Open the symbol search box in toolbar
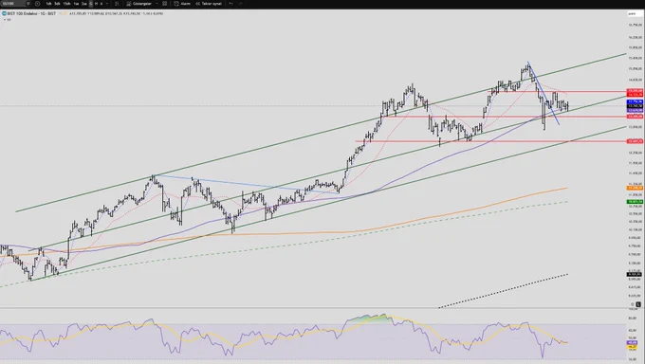645x364 pixels. (x=15, y=4)
